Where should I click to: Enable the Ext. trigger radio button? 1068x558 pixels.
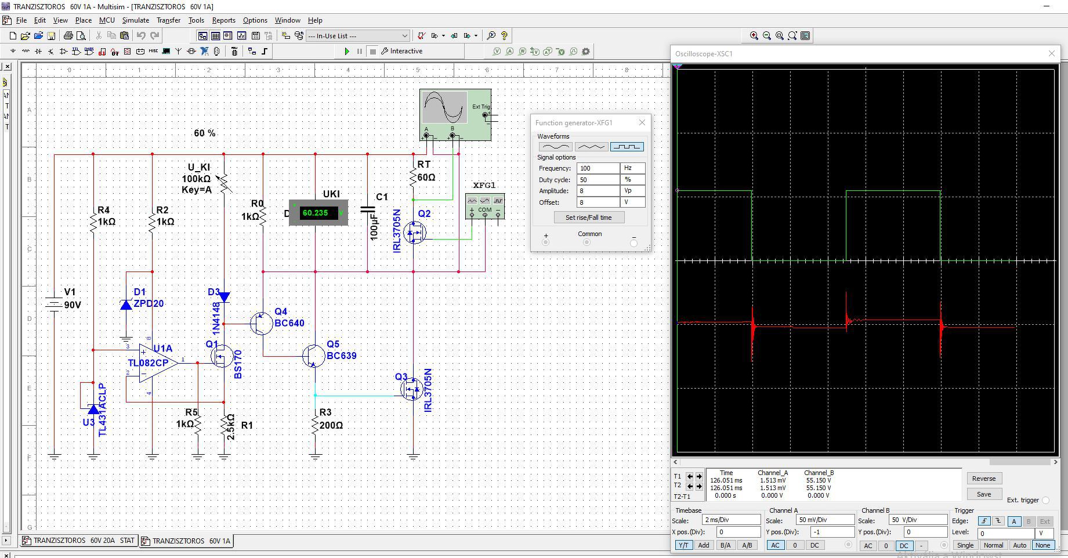pos(1045,500)
